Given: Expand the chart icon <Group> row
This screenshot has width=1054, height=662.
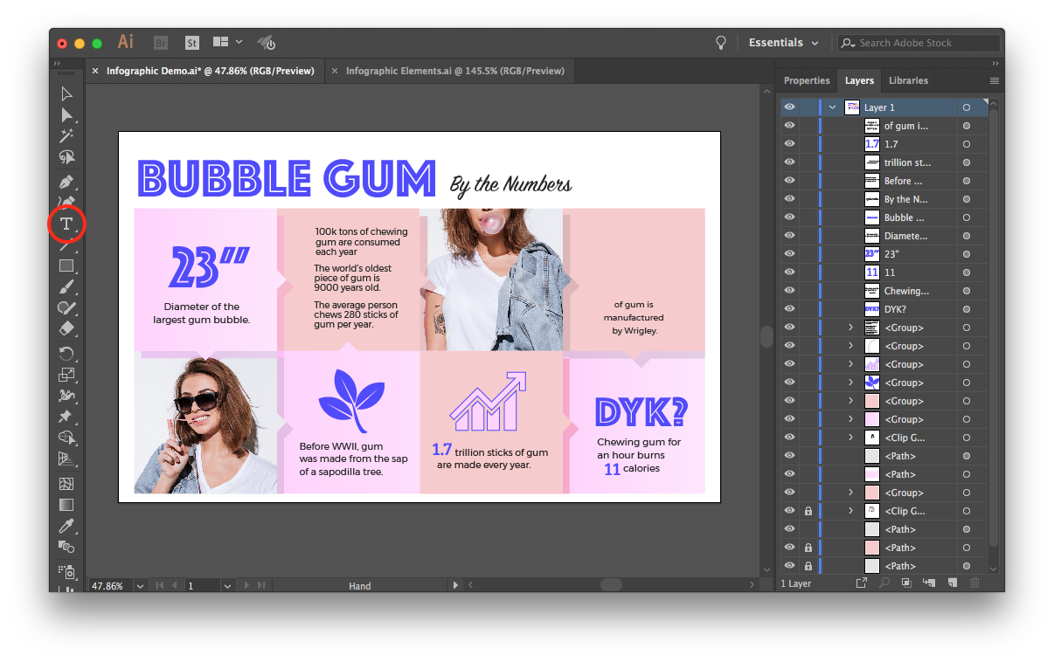Looking at the screenshot, I should [x=850, y=364].
